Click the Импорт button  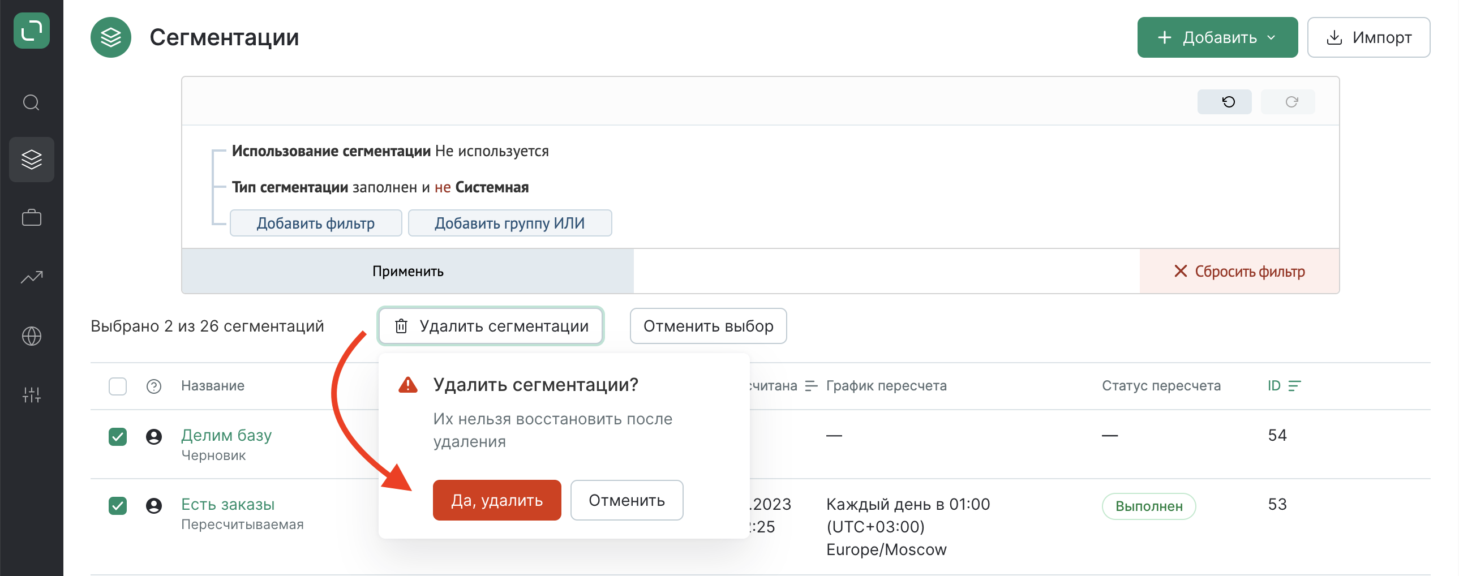(1368, 37)
